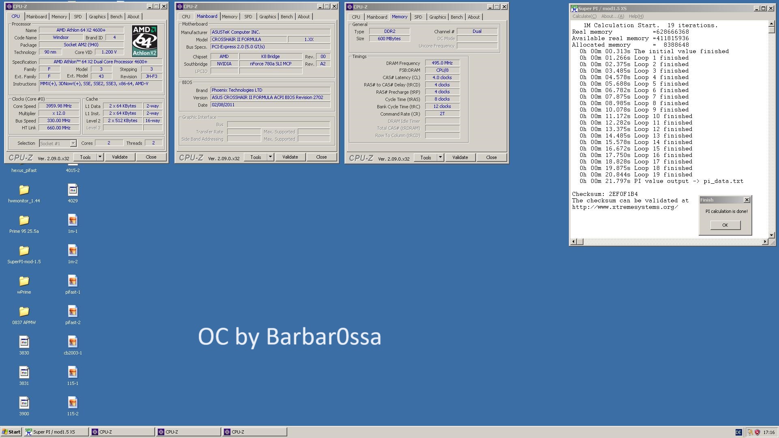Open the 0837 APMW folder

pyautogui.click(x=24, y=311)
